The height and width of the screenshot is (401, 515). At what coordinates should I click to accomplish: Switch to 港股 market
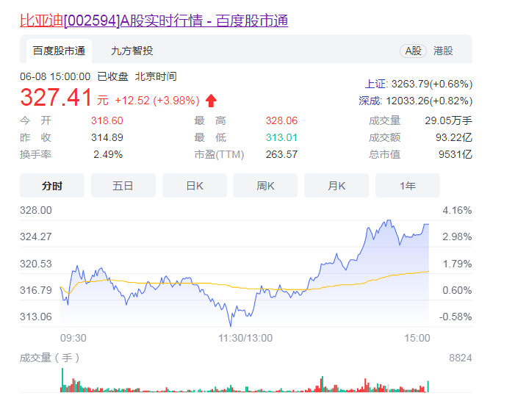pos(443,51)
